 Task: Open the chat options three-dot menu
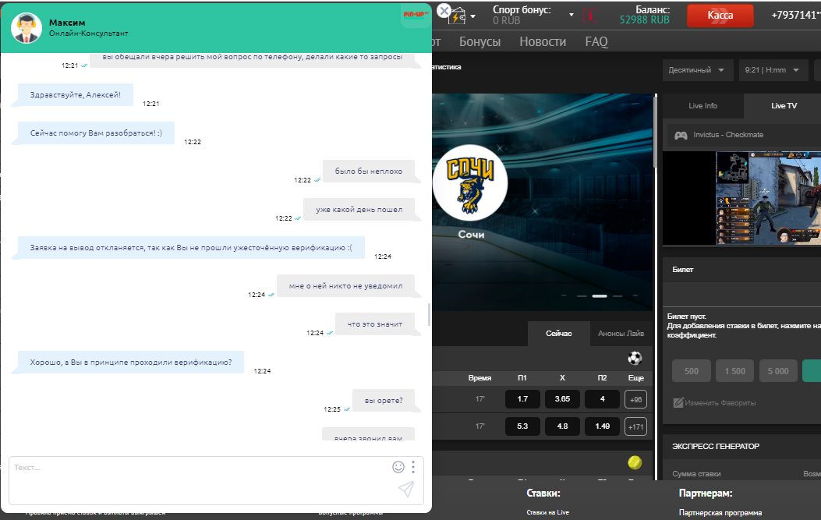pos(413,467)
